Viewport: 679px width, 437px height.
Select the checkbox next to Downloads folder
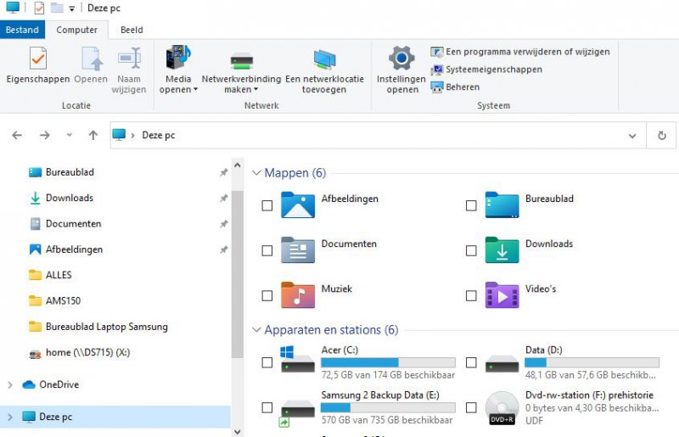coord(471,251)
